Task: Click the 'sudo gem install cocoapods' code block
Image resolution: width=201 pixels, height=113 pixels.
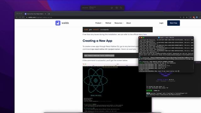Action: pyautogui.click(x=117, y=30)
